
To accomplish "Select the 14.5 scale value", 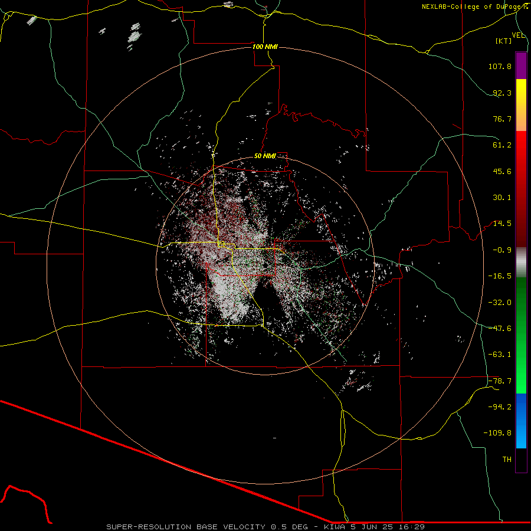I will 502,224.
